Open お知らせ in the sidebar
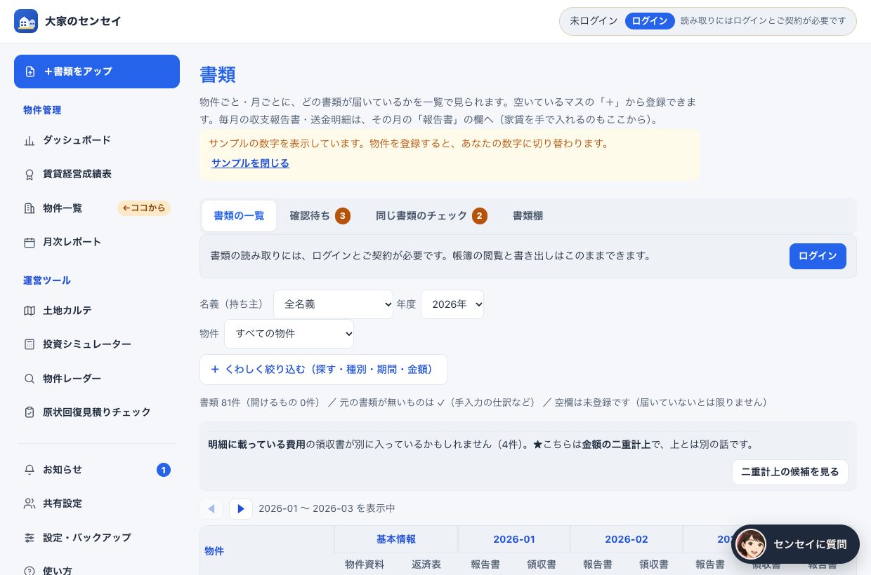 click(97, 470)
